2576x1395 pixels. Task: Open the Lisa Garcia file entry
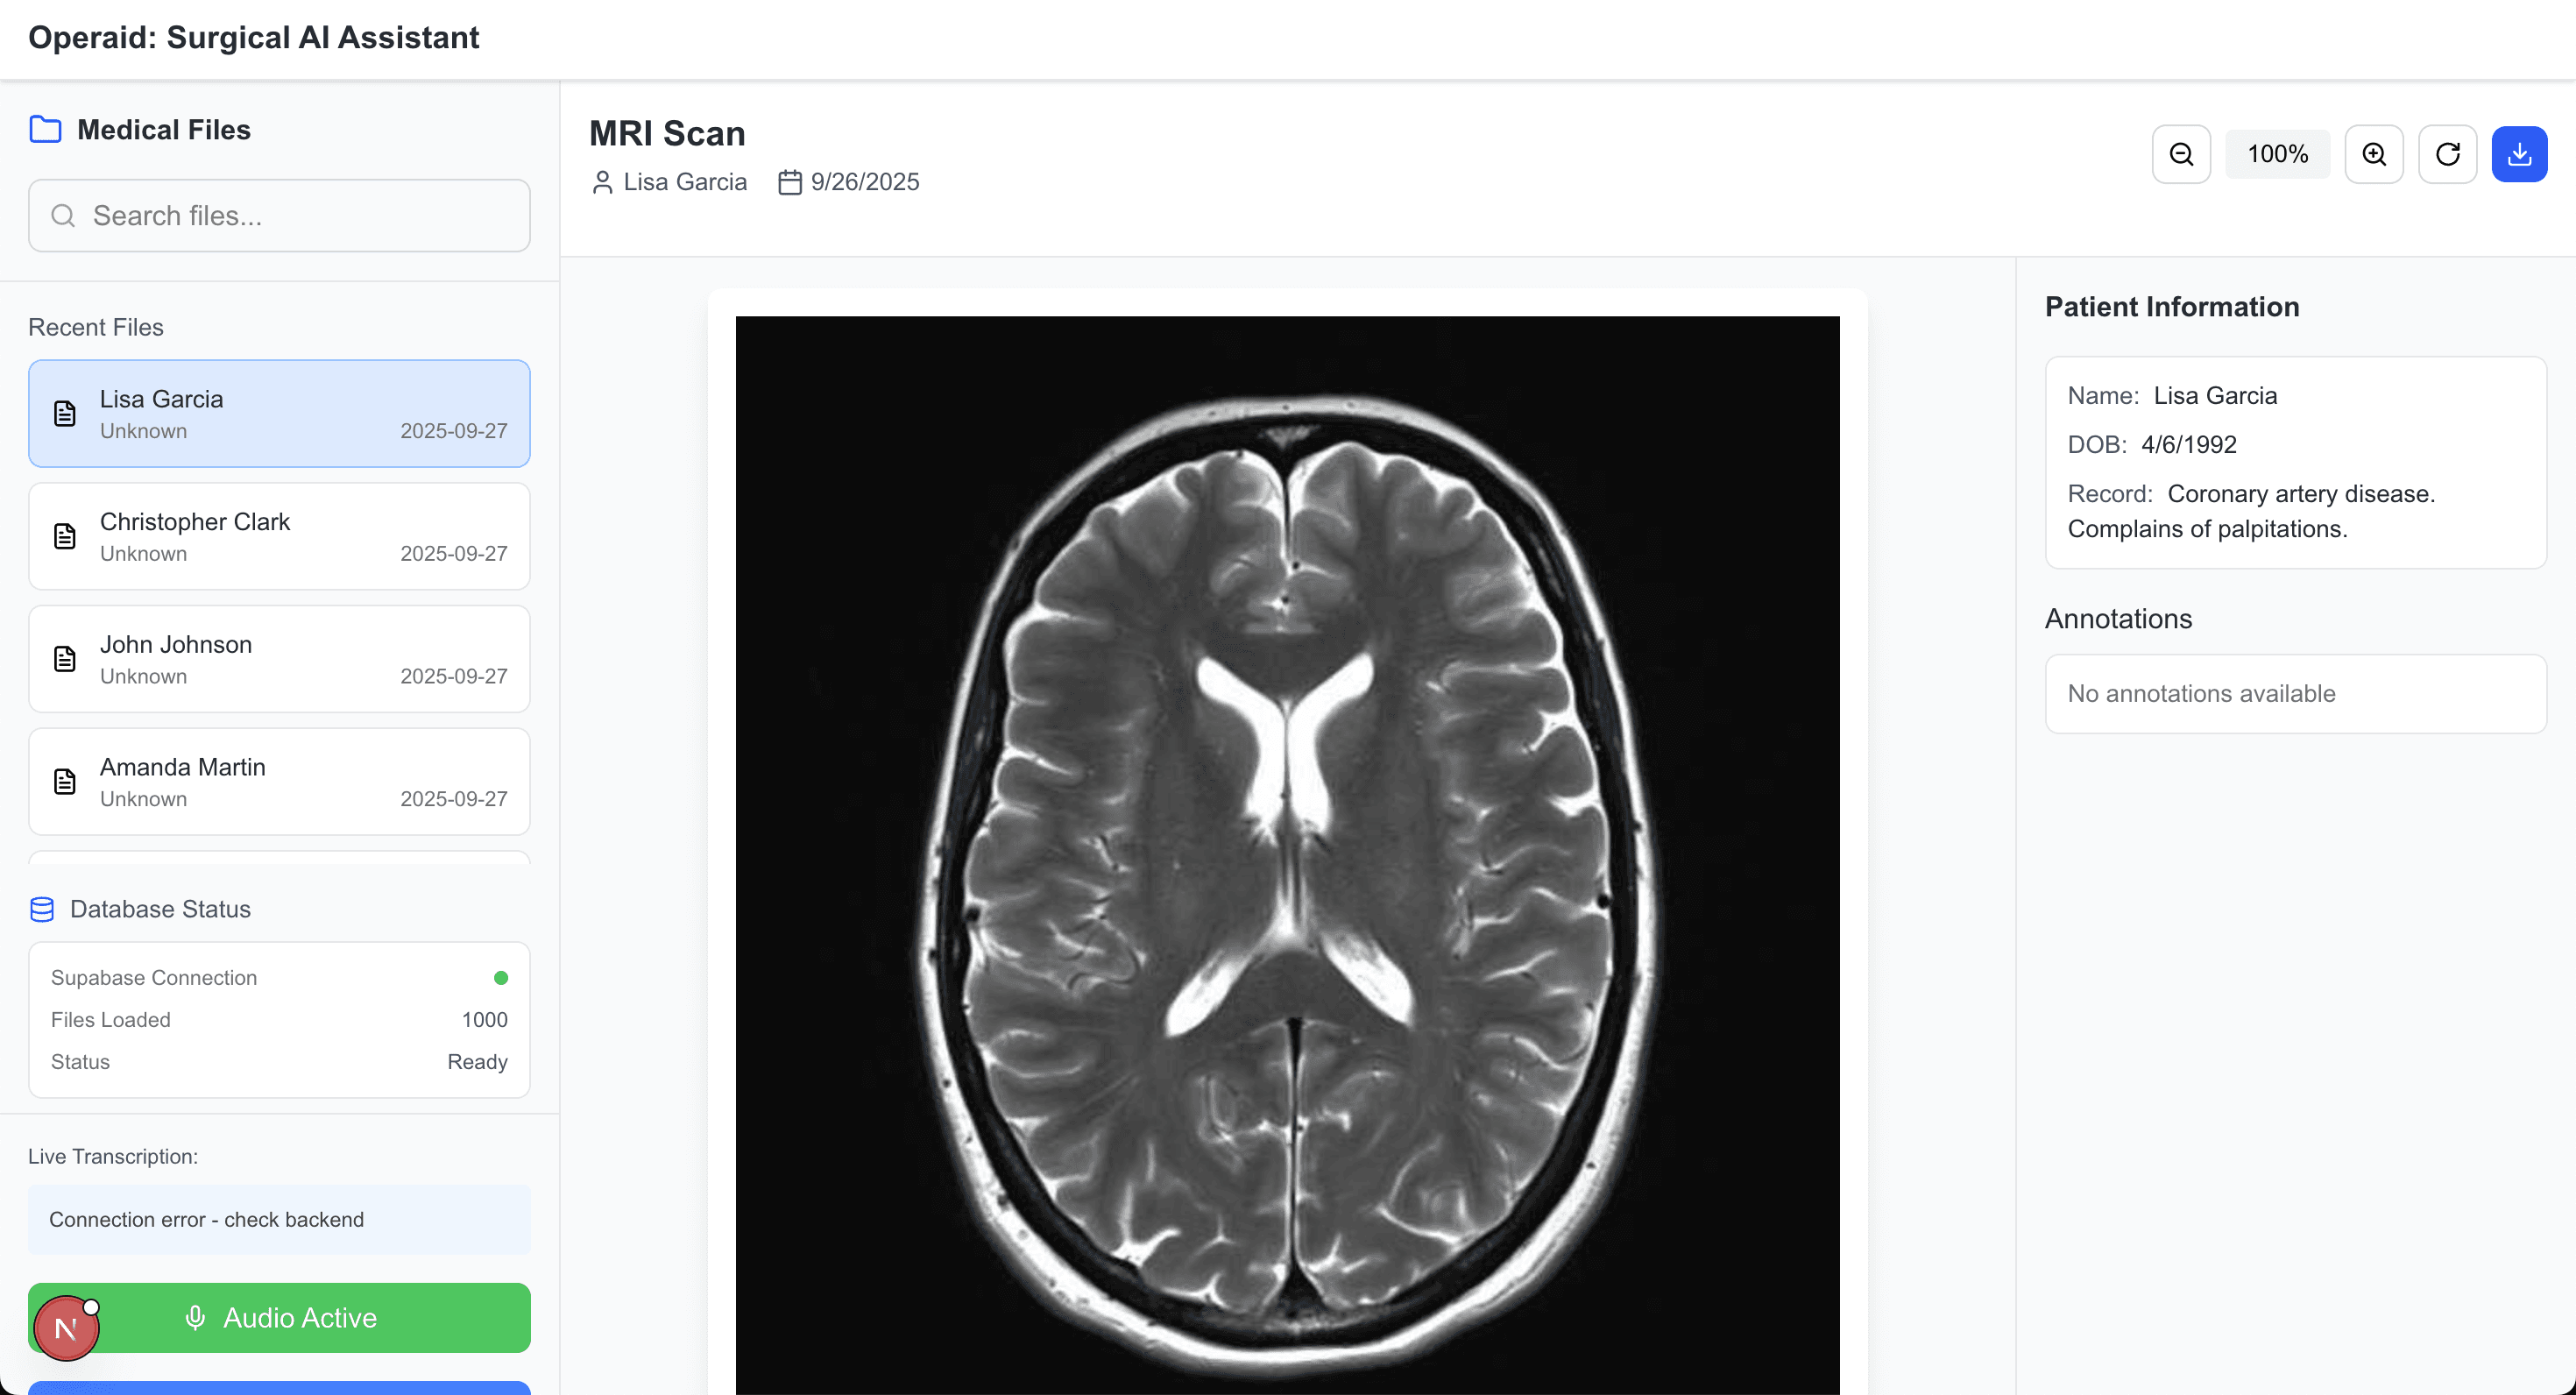279,413
